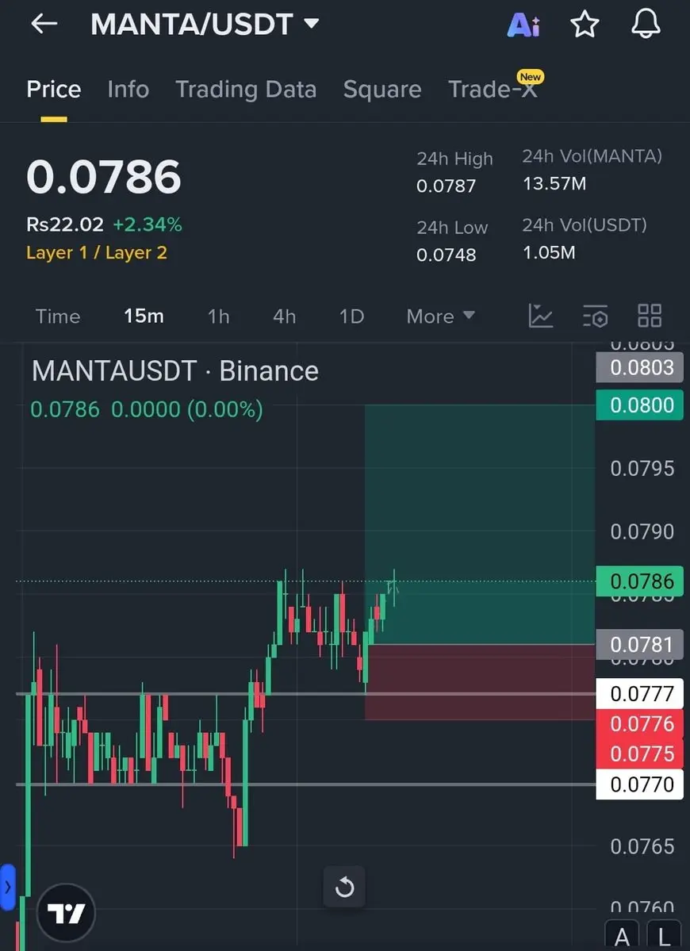Toggle auto scale A button
Viewport: 690px width, 951px height.
622,937
